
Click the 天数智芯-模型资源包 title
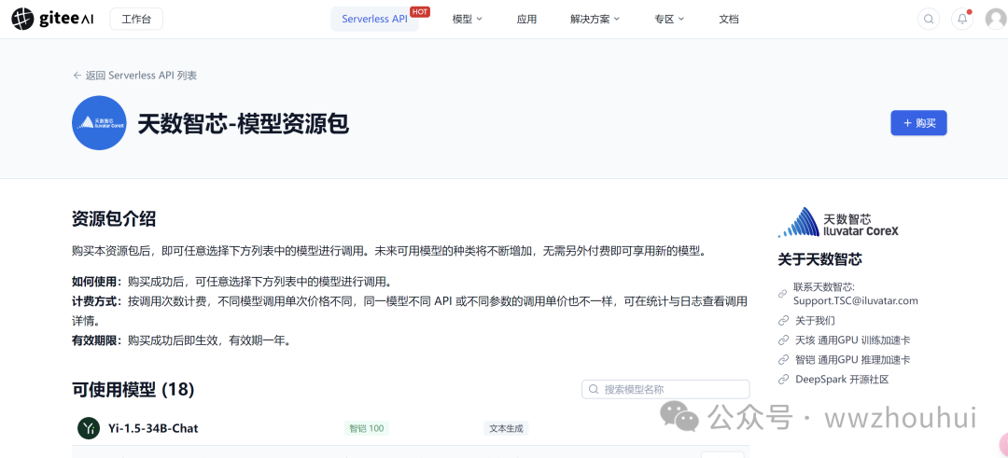(243, 123)
